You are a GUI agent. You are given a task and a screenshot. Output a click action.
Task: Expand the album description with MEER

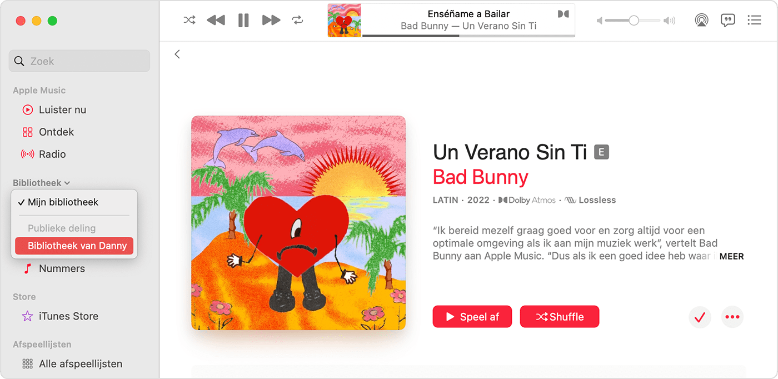click(731, 256)
